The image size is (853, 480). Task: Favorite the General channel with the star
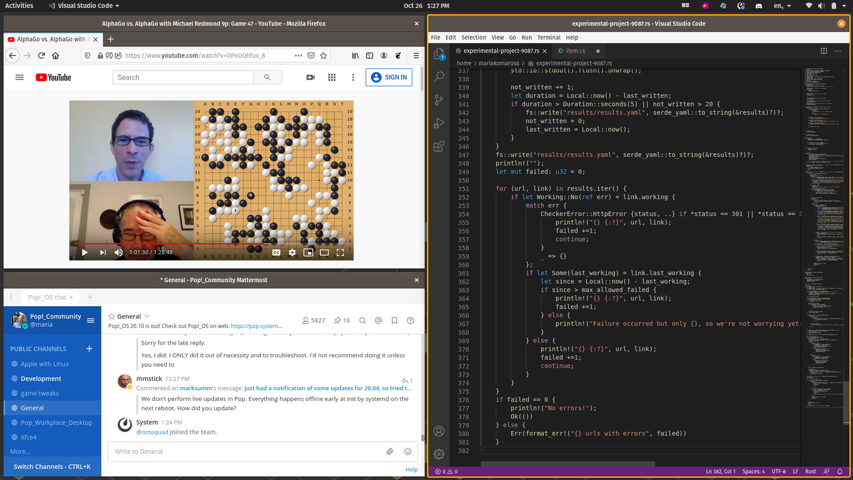point(111,316)
